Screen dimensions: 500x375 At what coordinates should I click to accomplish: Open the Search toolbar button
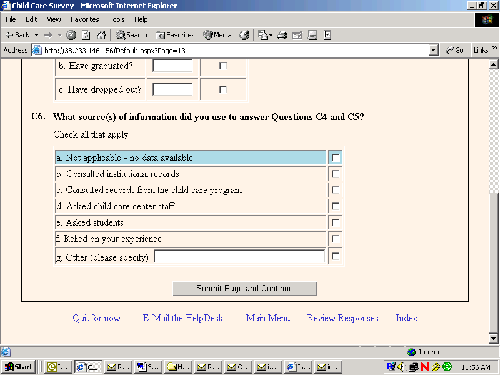pos(132,35)
